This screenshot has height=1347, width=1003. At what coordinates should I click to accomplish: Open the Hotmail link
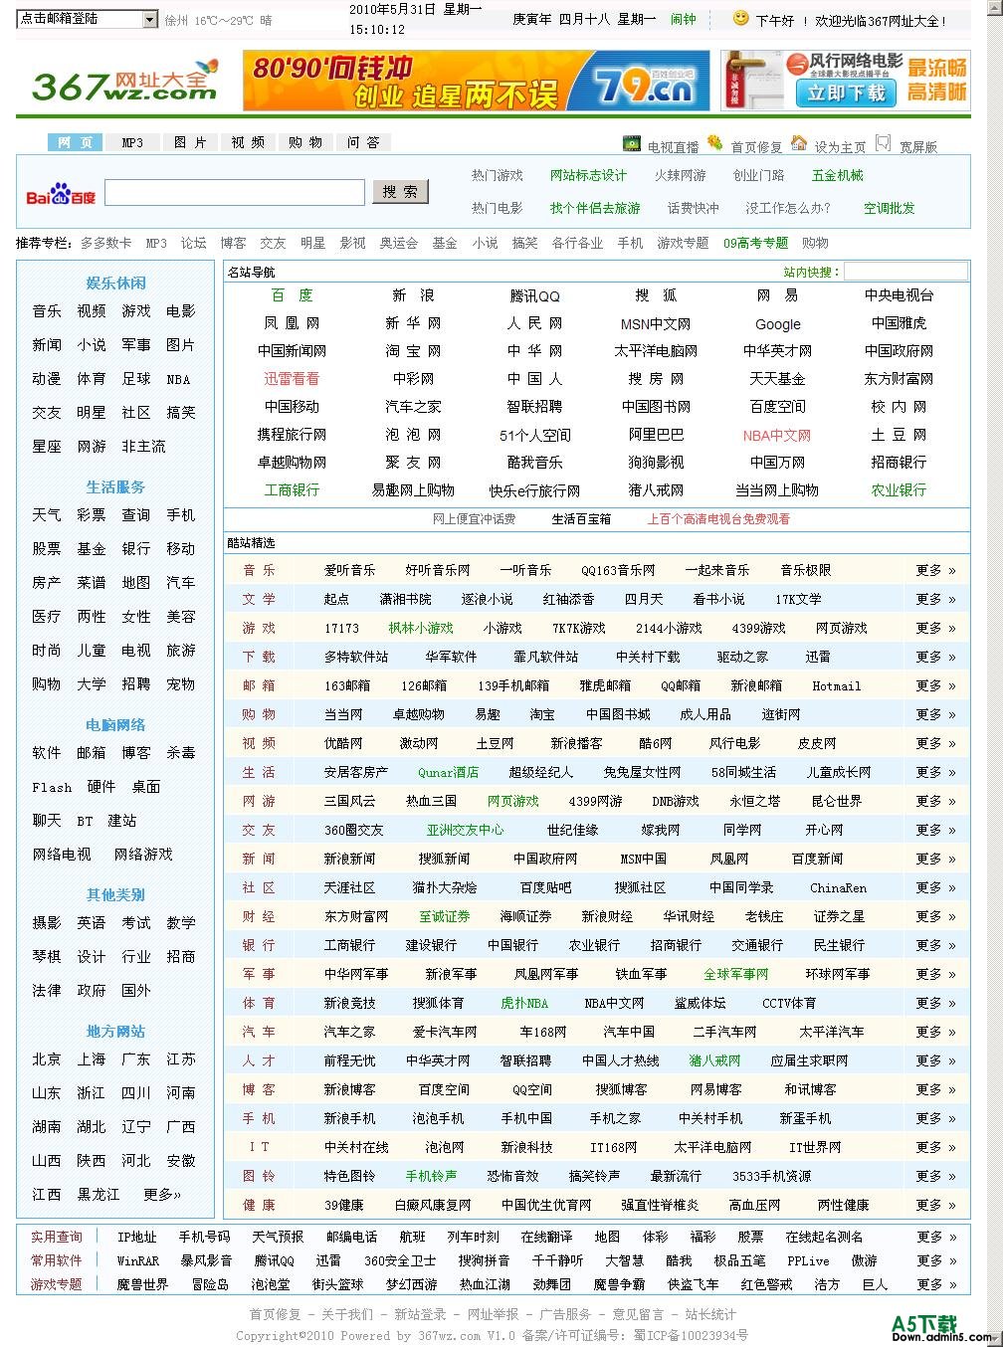point(836,686)
